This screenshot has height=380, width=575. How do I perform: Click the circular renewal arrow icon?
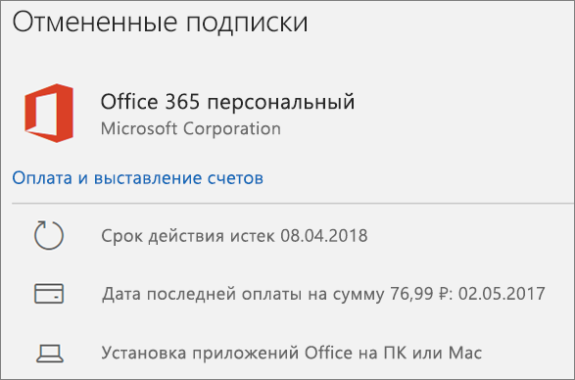pos(49,235)
